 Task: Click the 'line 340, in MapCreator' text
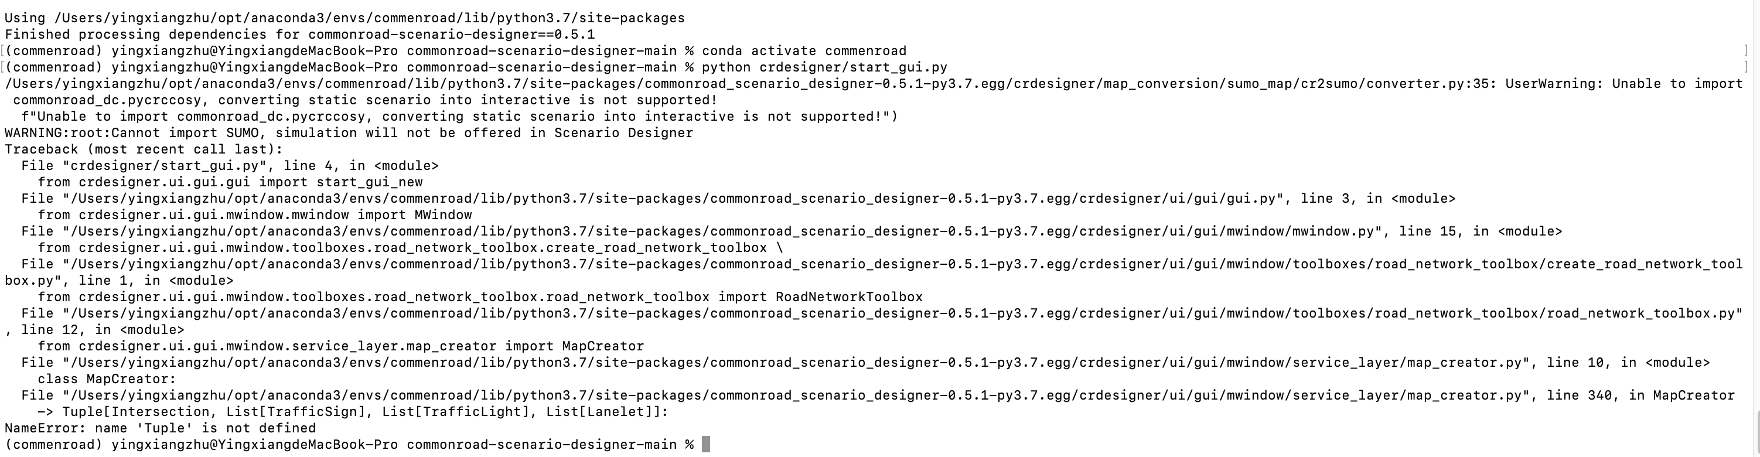click(x=1640, y=395)
